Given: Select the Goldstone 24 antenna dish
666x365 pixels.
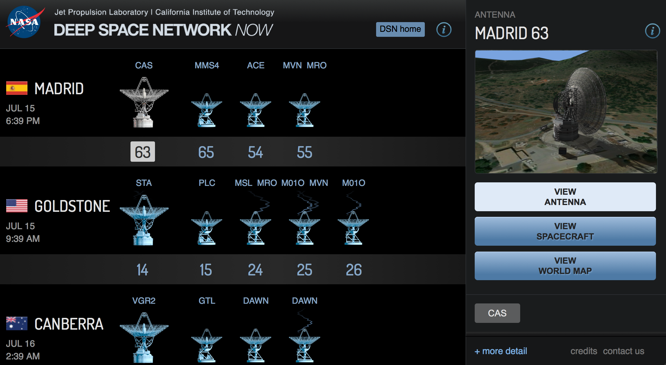Looking at the screenshot, I should pyautogui.click(x=255, y=228).
